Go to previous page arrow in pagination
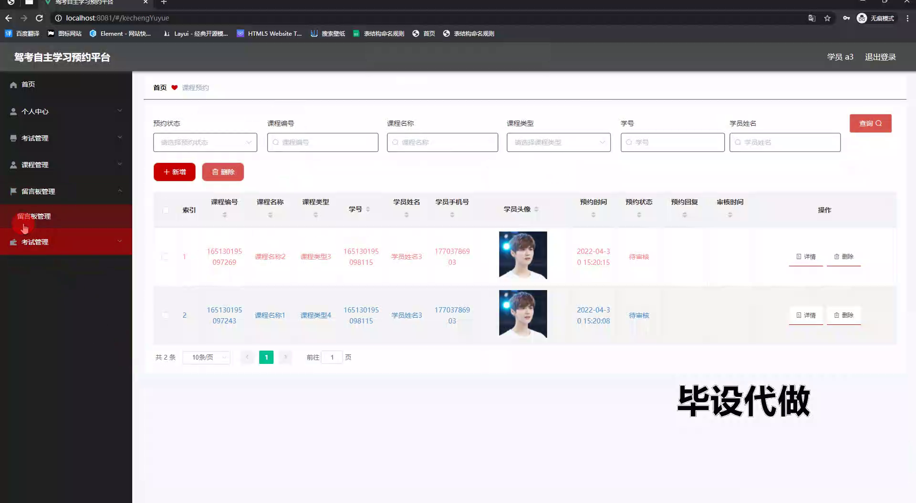This screenshot has width=916, height=503. [247, 357]
